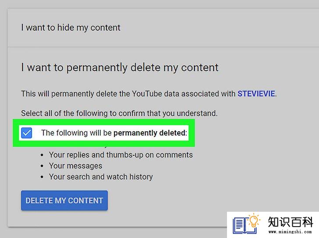The width and height of the screenshot is (319, 238).
Task: Click the bullet beside "Your replies and thumbs-up"
Action: pos(42,155)
